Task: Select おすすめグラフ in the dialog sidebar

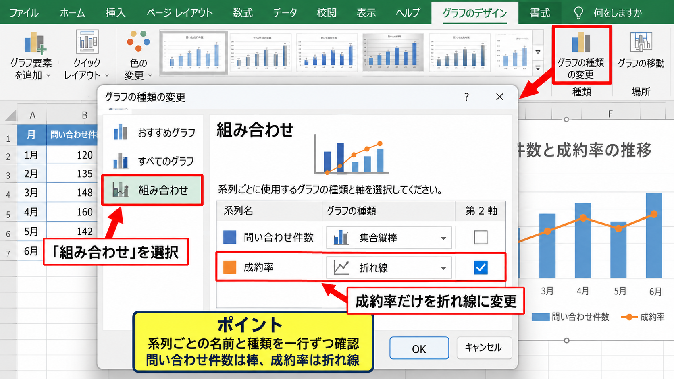Action: coord(153,132)
